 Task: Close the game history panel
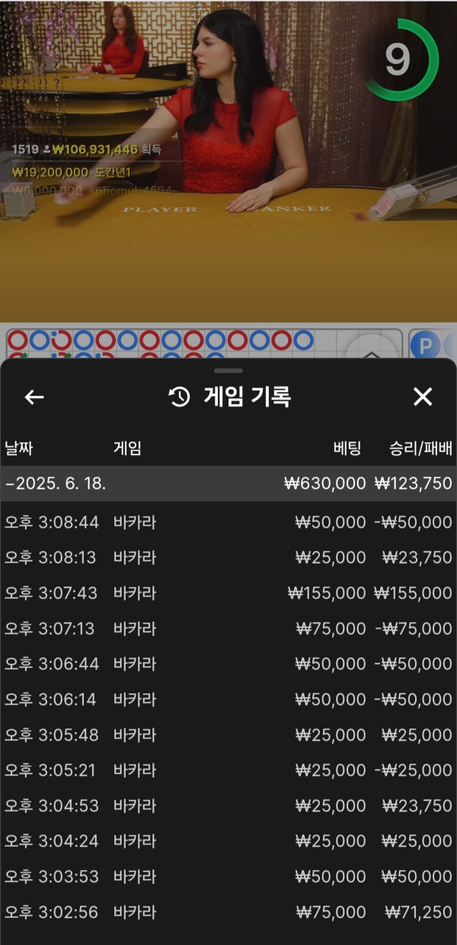coord(422,397)
